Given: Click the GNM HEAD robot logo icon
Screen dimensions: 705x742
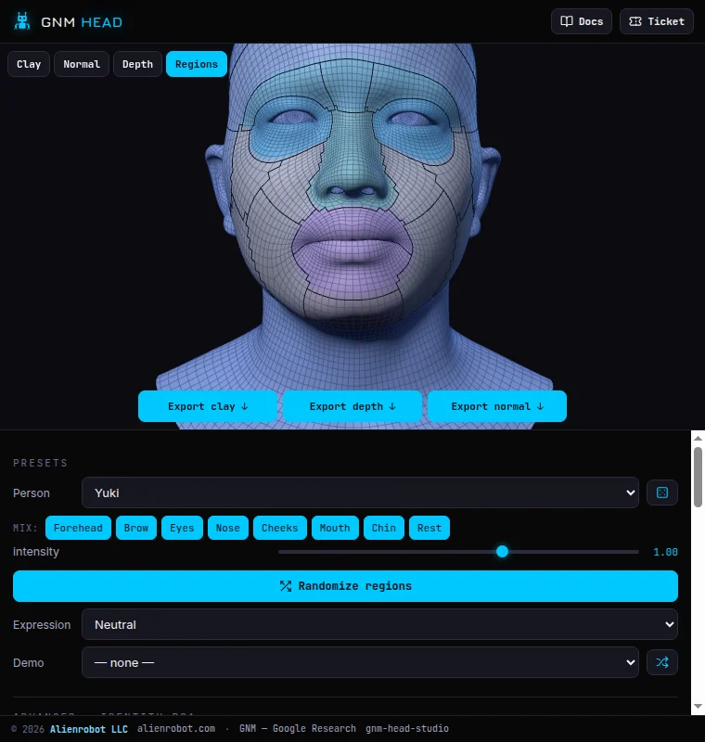Looking at the screenshot, I should click(21, 21).
